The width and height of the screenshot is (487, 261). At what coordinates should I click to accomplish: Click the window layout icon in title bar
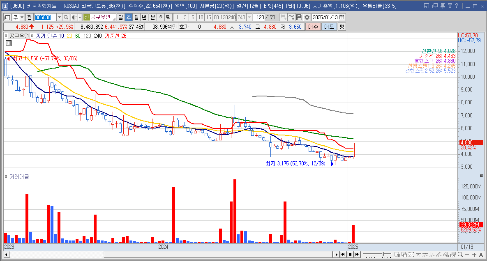point(427,6)
